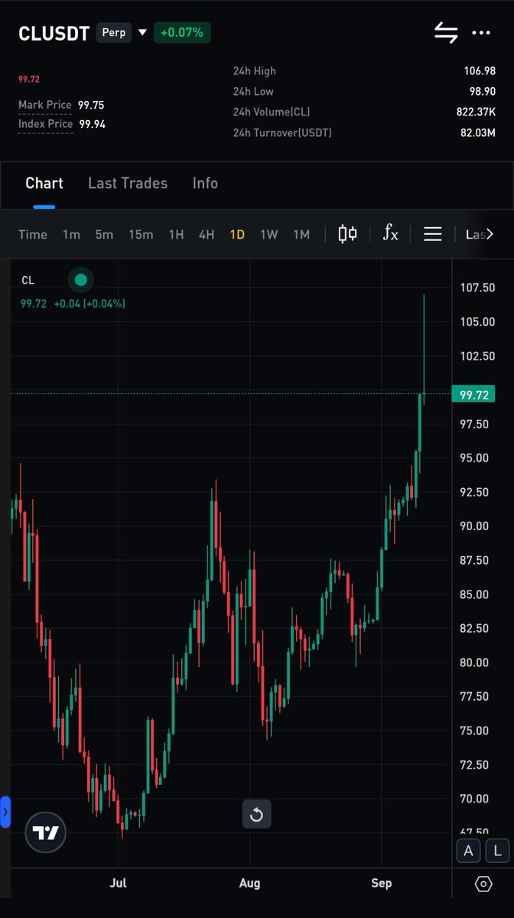Click the 99.72 current price label
Image resolution: width=514 pixels, height=918 pixels.
473,394
